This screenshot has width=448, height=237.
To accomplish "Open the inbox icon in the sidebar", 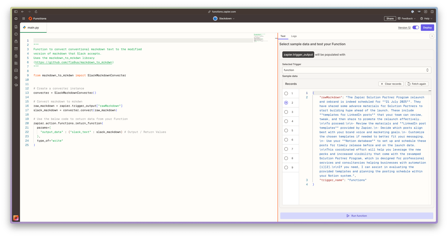I will [x=16, y=41].
